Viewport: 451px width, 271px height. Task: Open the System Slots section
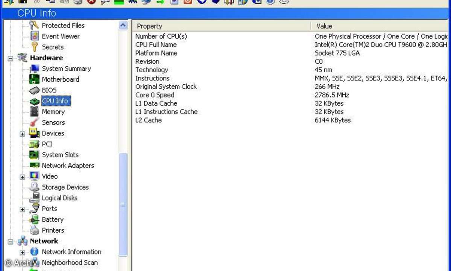click(x=60, y=155)
